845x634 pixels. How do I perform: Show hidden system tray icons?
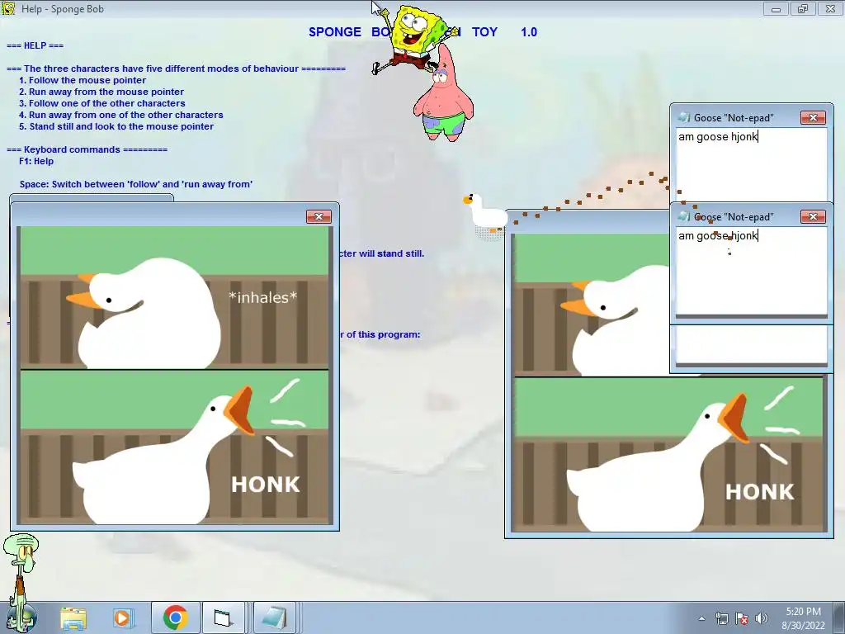[701, 618]
